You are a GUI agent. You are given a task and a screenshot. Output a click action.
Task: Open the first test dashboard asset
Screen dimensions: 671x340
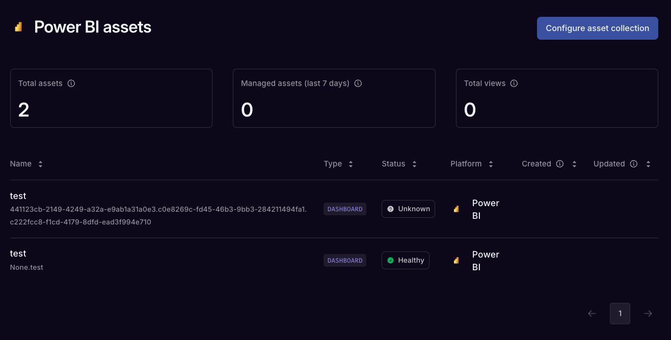coord(18,196)
